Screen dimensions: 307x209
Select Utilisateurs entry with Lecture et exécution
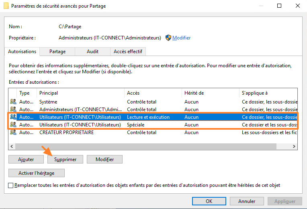(x=153, y=117)
